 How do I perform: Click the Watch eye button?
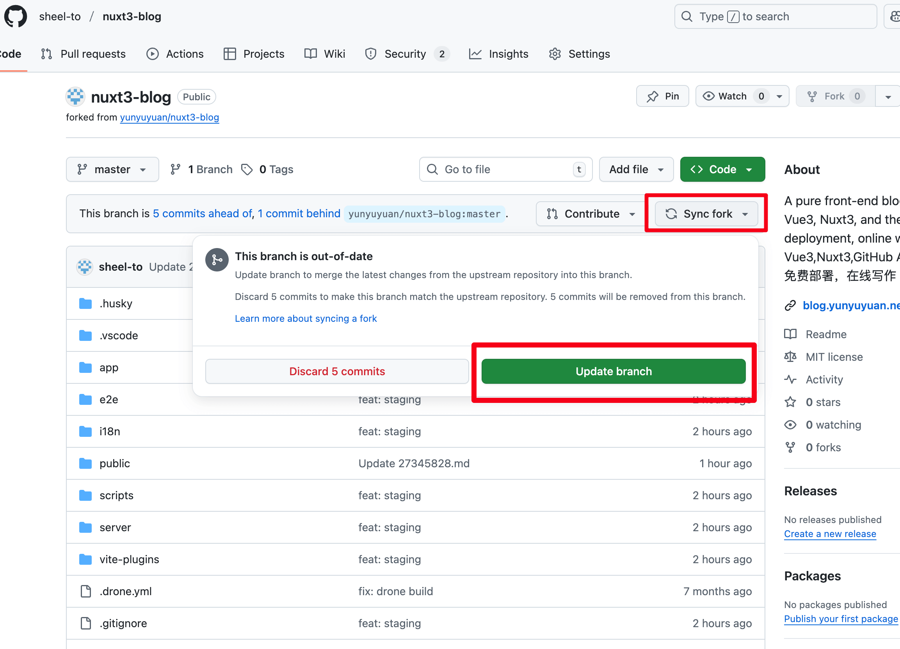pyautogui.click(x=731, y=96)
